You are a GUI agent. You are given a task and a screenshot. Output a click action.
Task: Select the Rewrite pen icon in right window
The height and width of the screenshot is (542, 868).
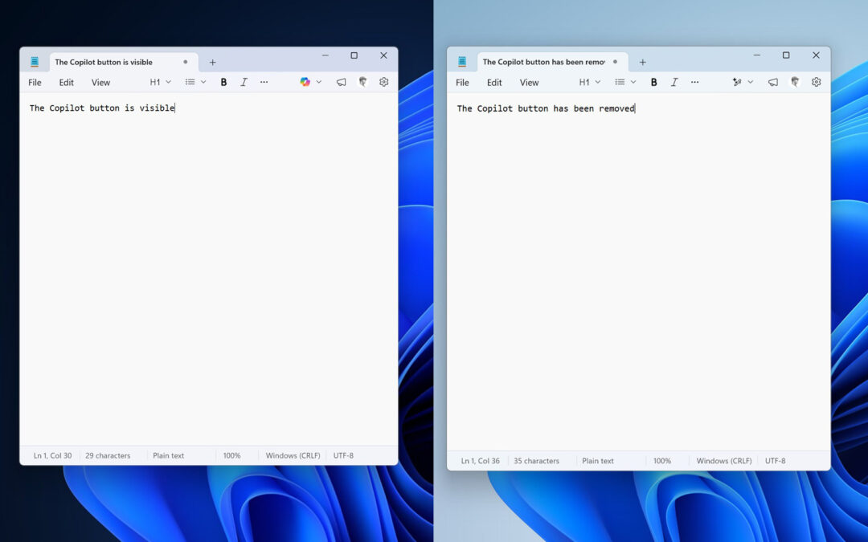[737, 81]
